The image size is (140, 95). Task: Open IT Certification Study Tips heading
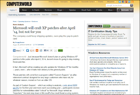pyautogui.click(x=102, y=31)
